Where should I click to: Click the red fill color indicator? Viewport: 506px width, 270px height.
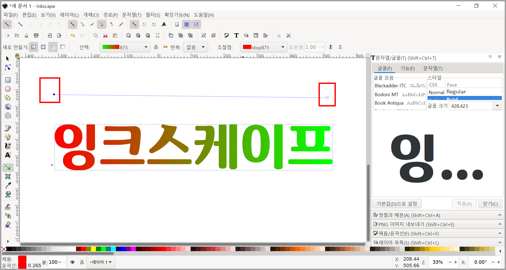coord(22,259)
